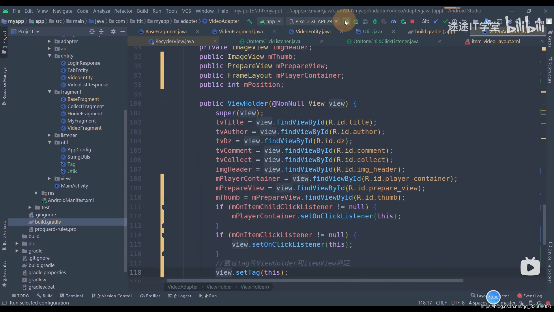Screen dimensions: 554x312
Task: Switch to Utils.java tab
Action: (373, 31)
